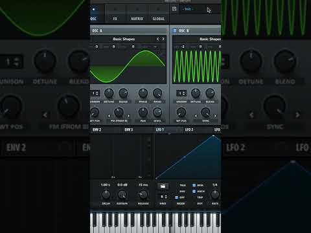Select the ENV 3 tab
This screenshot has width=311, height=233.
pyautogui.click(x=129, y=129)
